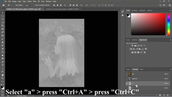Select the Eyedropper tool
The height and width of the screenshot is (97, 172).
[2, 32]
